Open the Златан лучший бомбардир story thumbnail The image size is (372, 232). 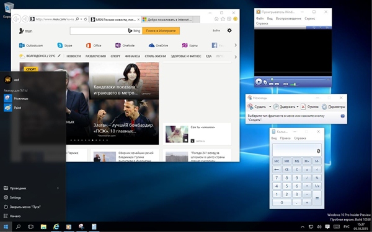124,122
